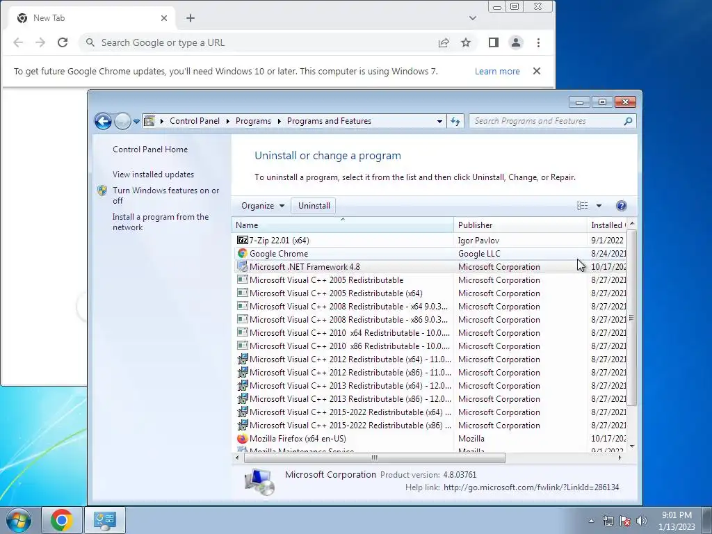Click the volume speaker icon in the tray

642,521
